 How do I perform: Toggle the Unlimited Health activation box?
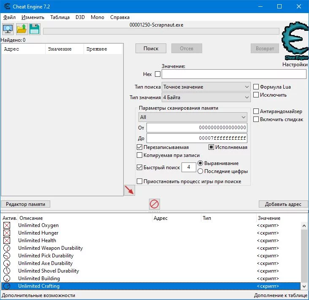pos(7,241)
